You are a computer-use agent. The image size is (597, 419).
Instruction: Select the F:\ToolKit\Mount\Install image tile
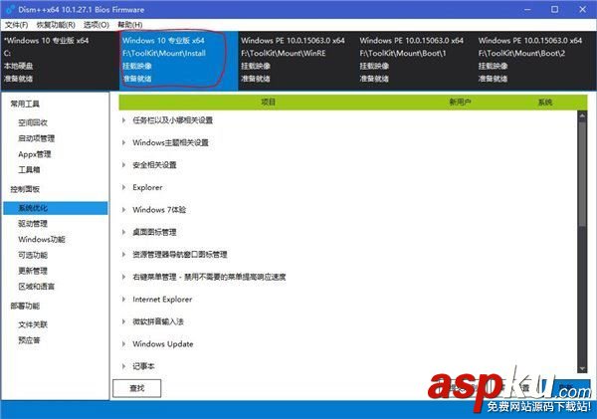coord(178,60)
